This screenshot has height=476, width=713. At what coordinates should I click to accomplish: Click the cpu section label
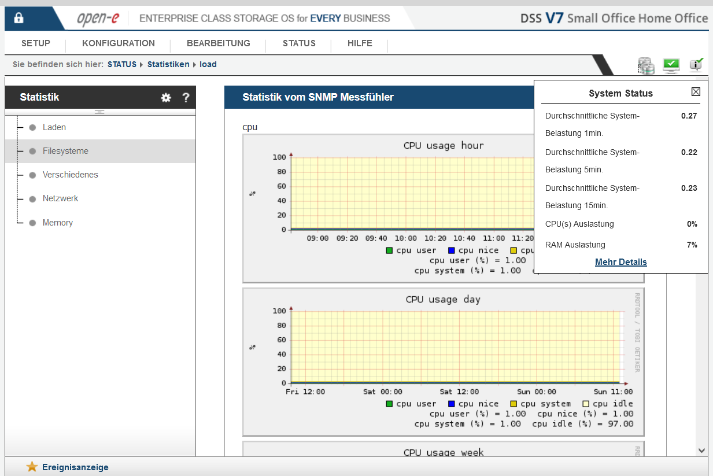pos(250,127)
